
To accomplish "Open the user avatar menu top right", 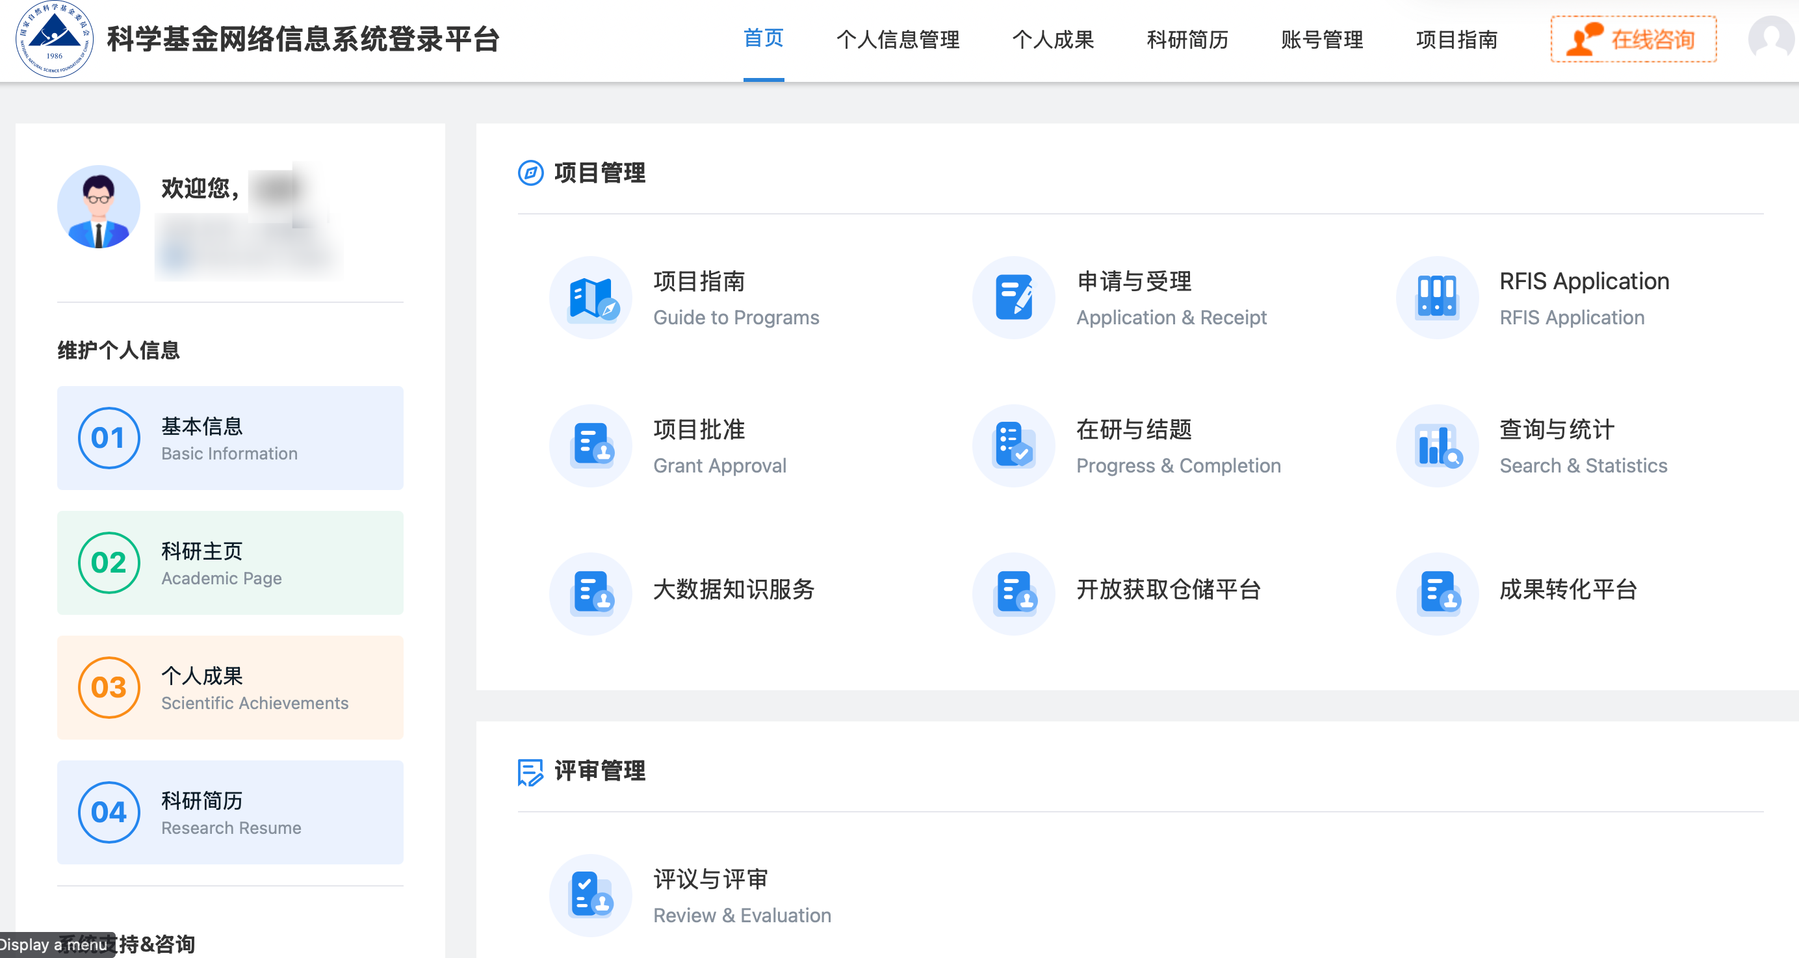I will (1771, 39).
